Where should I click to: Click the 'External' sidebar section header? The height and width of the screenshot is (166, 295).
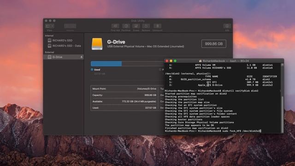pyautogui.click(x=49, y=52)
